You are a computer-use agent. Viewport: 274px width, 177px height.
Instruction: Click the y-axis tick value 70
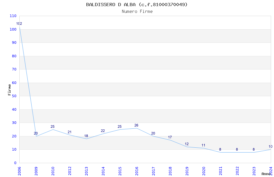(14, 69)
